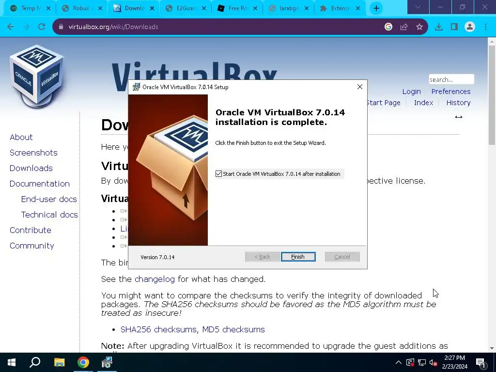Reload the page with the refresh icon

(42, 27)
